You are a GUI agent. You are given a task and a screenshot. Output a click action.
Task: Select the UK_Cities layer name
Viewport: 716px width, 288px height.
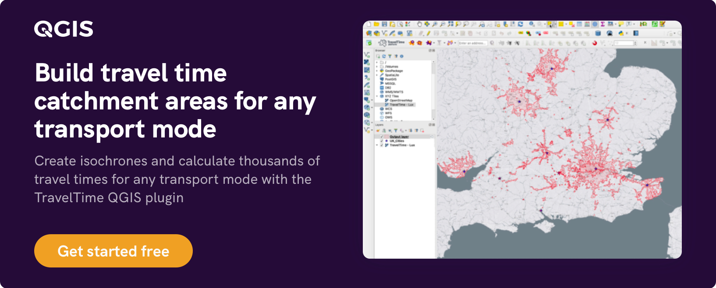pos(397,141)
